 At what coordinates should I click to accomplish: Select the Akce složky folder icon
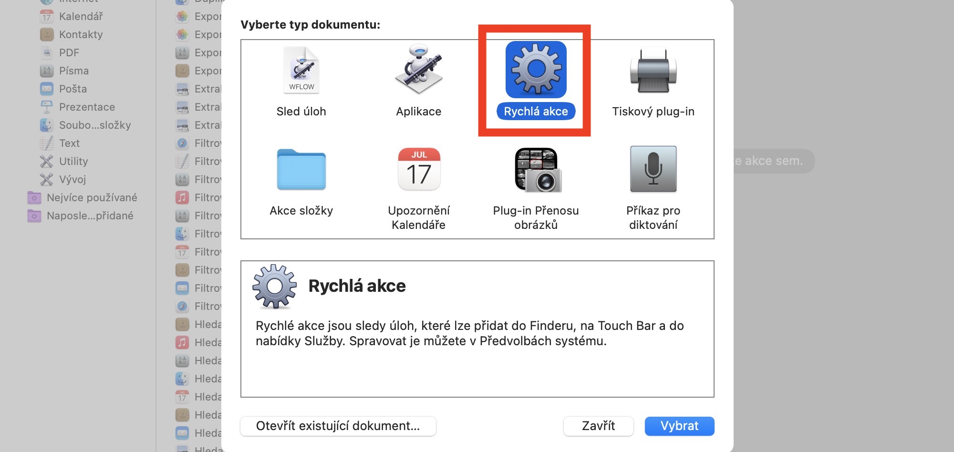click(301, 170)
